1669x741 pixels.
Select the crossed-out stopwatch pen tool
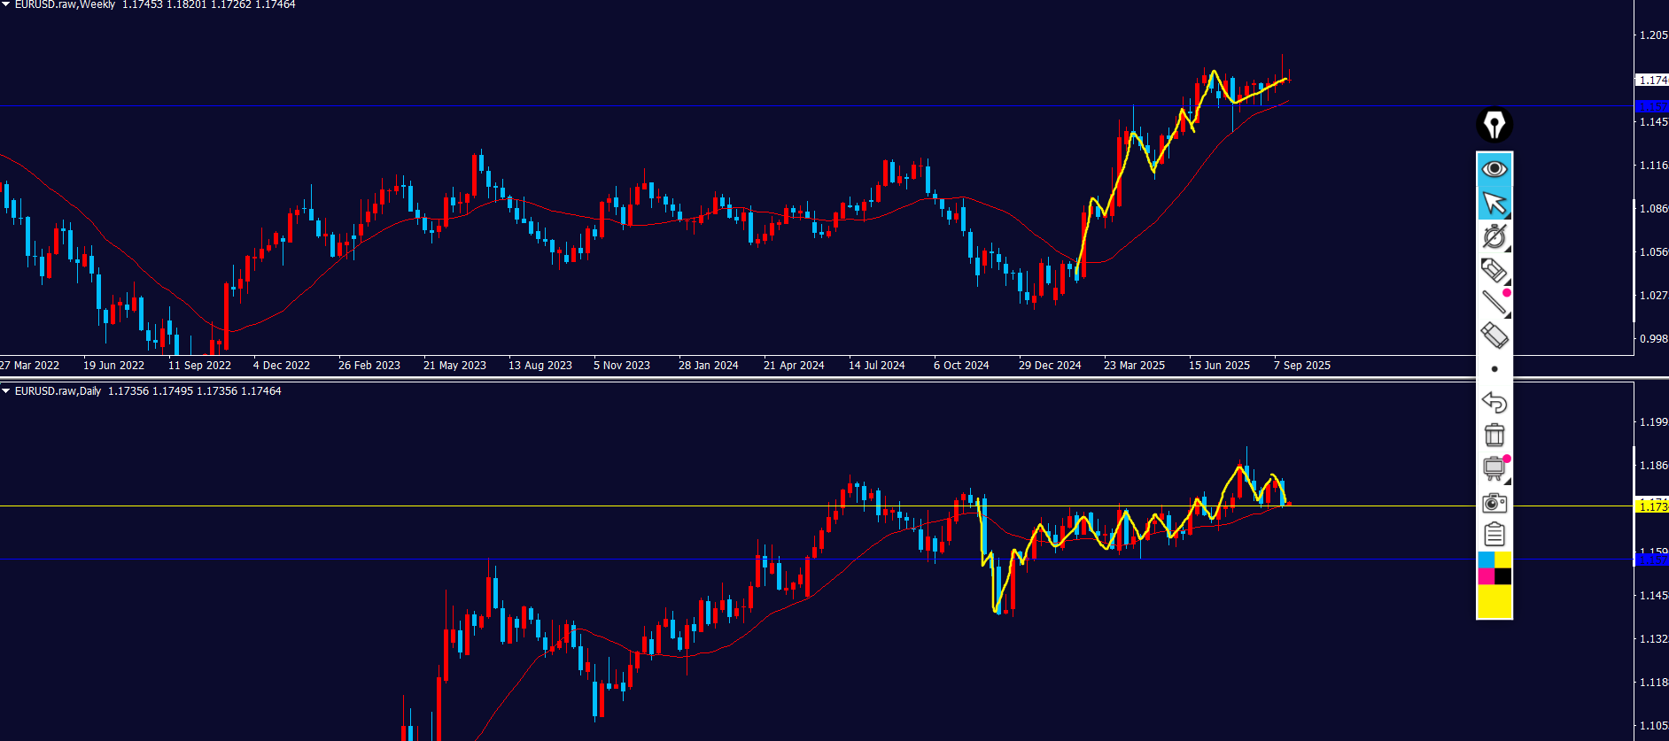(1494, 236)
